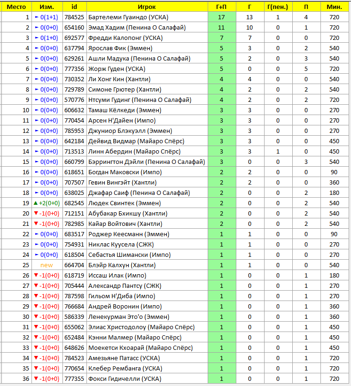Click the +2(0+0) change value
This screenshot has width=351, height=386.
[x=49, y=203]
